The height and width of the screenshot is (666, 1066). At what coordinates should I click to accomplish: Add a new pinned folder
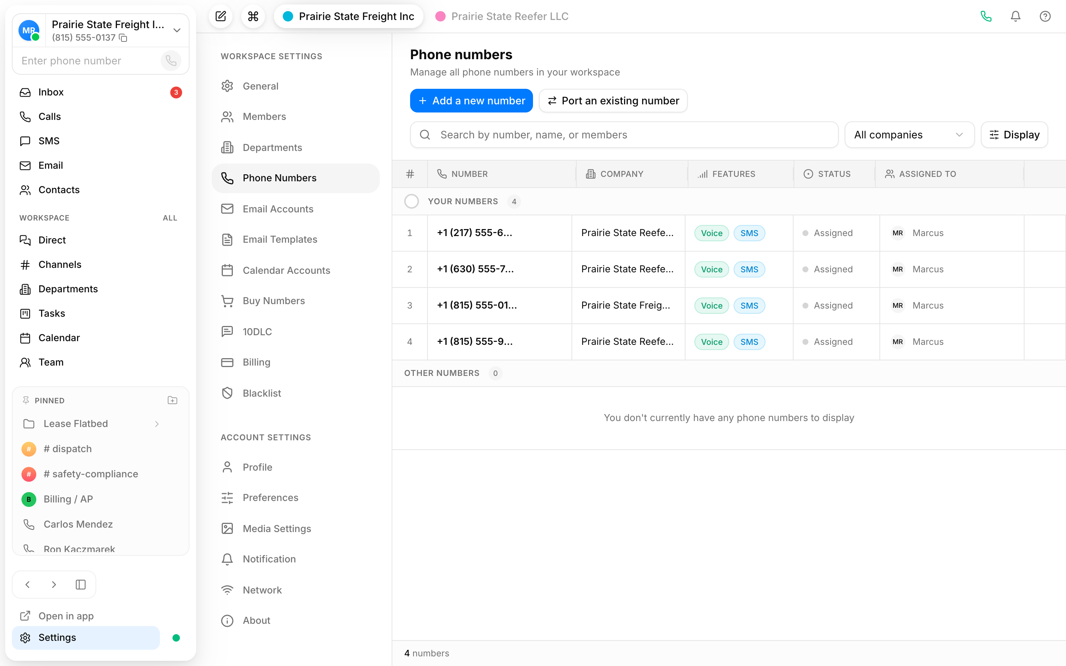point(172,400)
